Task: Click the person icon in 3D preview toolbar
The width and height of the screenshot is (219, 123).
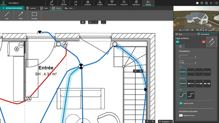Action: [180, 30]
